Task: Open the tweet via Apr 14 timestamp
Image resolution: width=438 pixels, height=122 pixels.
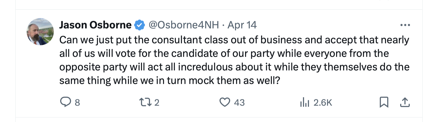Action: coord(242,25)
